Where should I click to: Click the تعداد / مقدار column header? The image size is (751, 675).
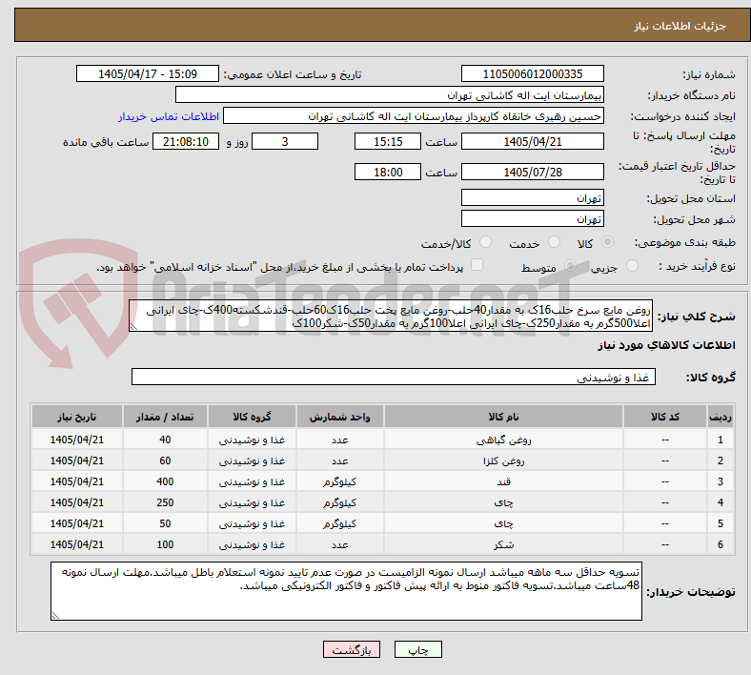coord(165,417)
